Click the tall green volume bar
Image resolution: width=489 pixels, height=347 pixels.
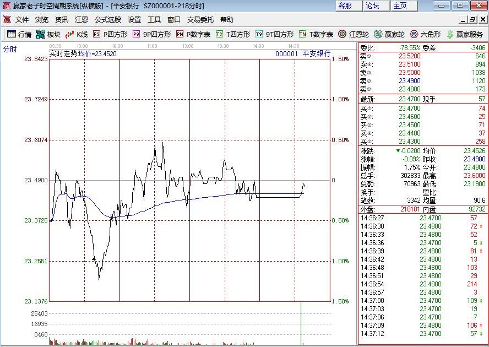pyautogui.click(x=301, y=323)
